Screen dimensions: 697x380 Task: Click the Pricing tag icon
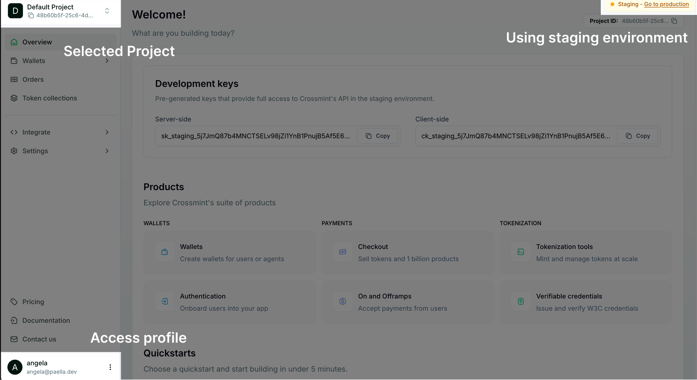tap(14, 302)
